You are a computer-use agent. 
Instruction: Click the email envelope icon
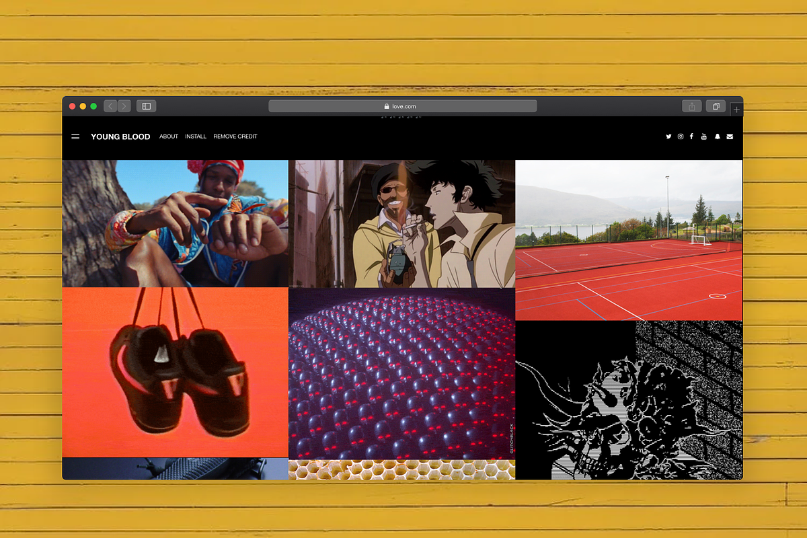730,137
